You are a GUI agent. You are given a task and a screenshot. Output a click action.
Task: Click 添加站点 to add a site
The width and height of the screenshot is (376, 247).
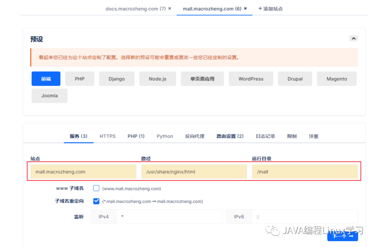271,9
